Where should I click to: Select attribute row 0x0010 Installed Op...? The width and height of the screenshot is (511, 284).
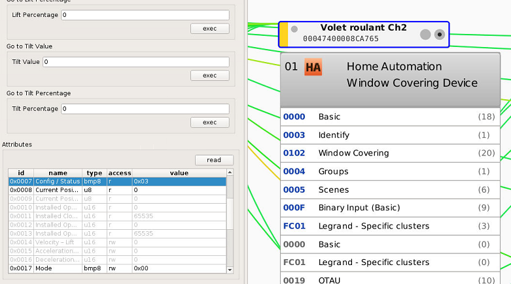click(x=117, y=208)
